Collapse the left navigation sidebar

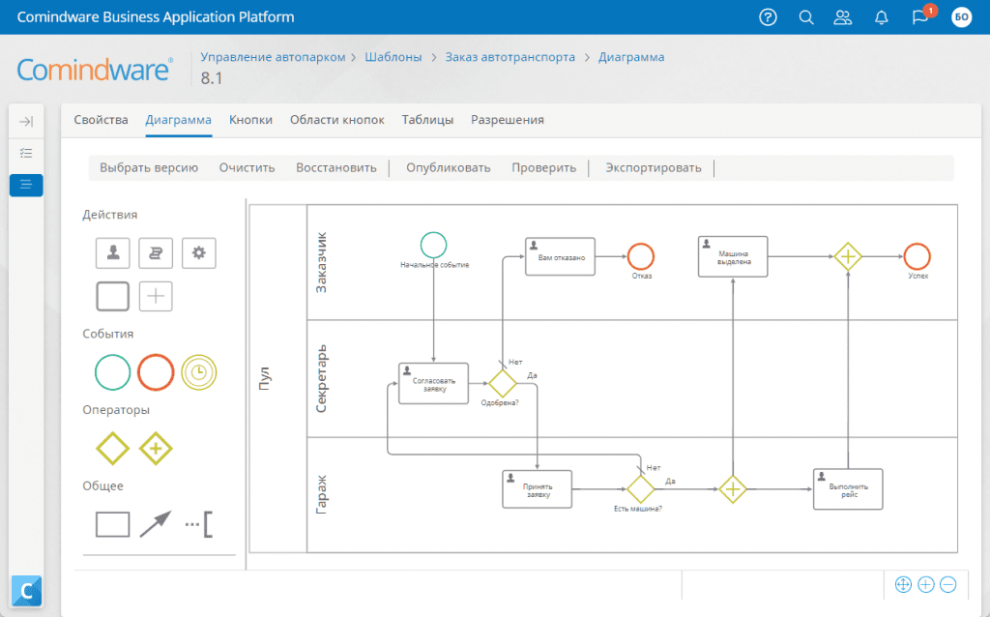[x=25, y=120]
